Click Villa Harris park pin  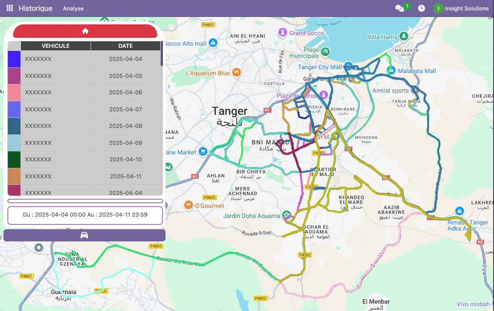click(403, 36)
